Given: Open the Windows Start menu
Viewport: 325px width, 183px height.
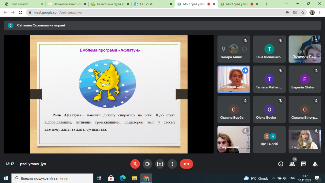Looking at the screenshot, I should [6, 178].
